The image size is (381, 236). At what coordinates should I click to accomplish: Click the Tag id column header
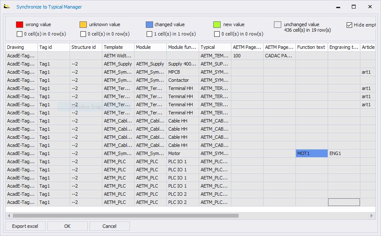tap(53, 47)
